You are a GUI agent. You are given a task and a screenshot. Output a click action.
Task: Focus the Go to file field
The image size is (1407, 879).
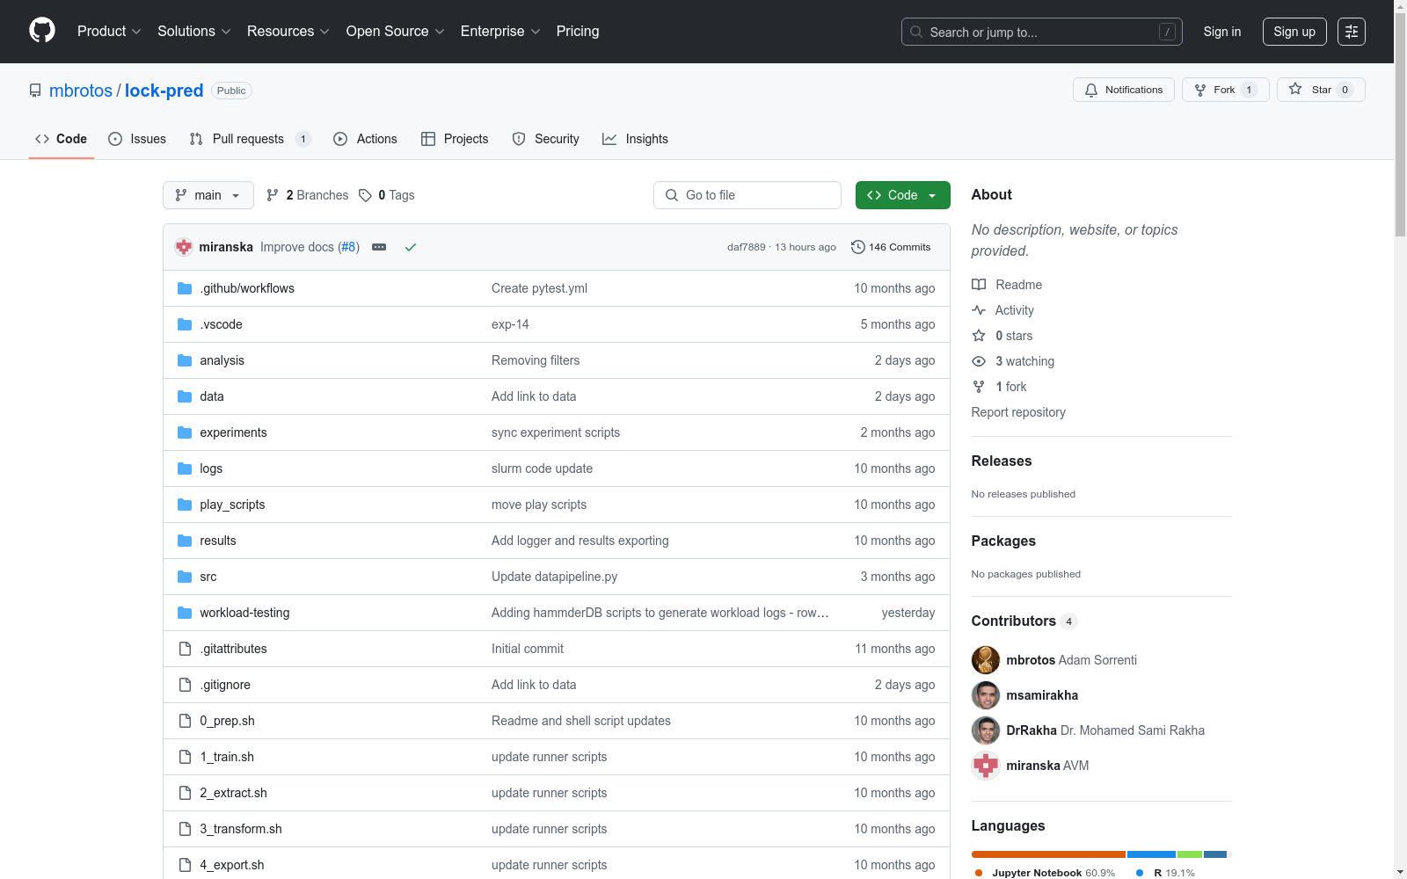point(747,195)
